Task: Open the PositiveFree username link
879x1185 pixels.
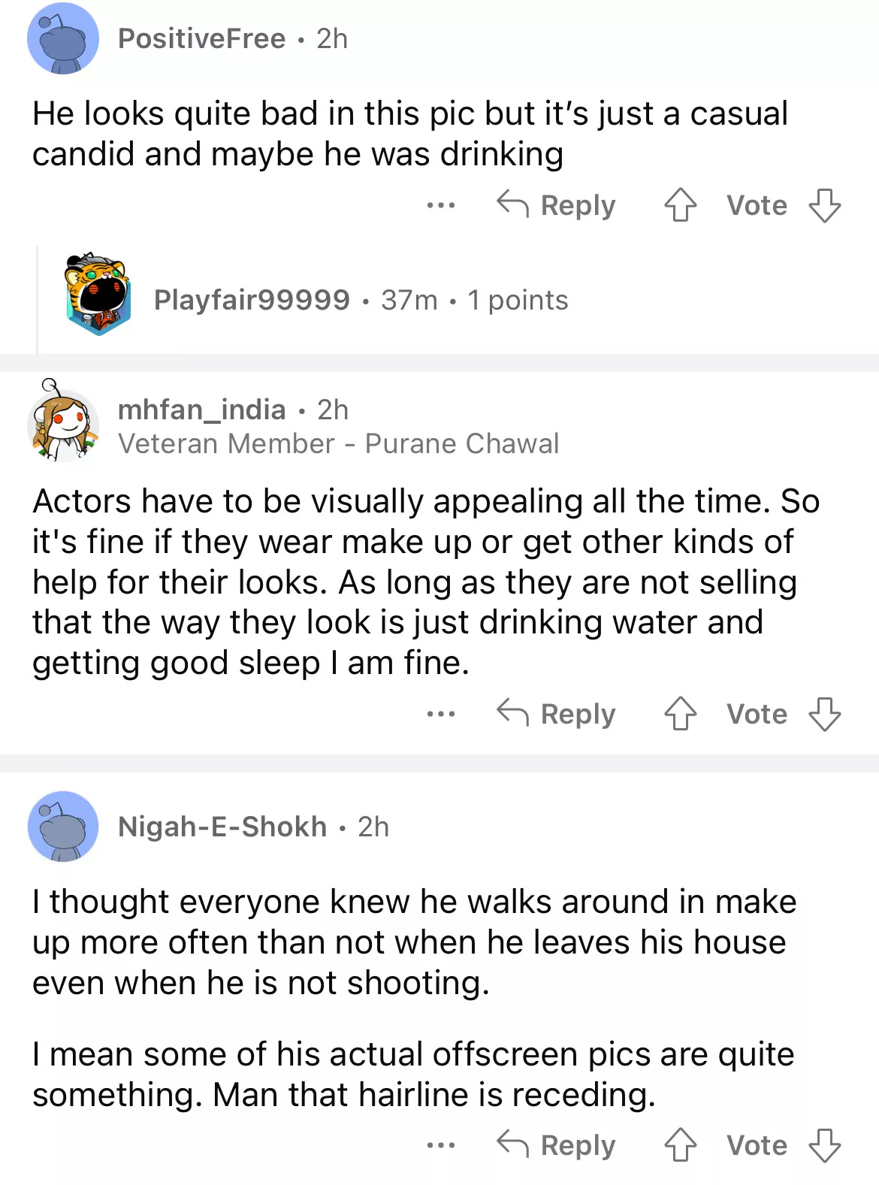Action: [201, 38]
